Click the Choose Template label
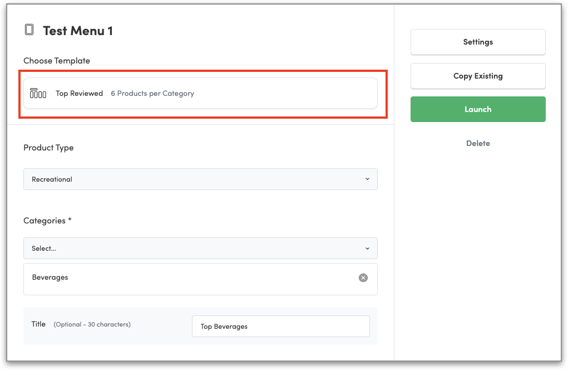 tap(57, 61)
